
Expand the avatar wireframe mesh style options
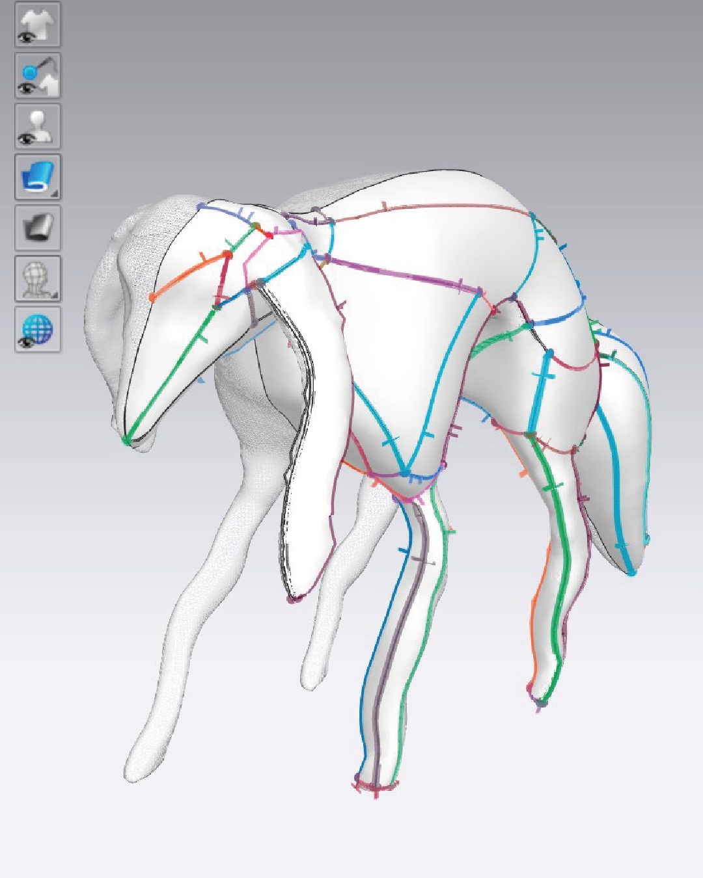pos(38,278)
